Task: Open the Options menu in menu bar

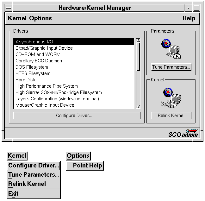Action: (x=40, y=18)
